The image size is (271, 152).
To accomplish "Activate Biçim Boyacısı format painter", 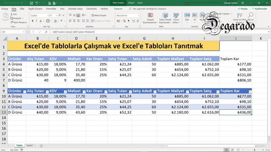I will tap(19, 22).
